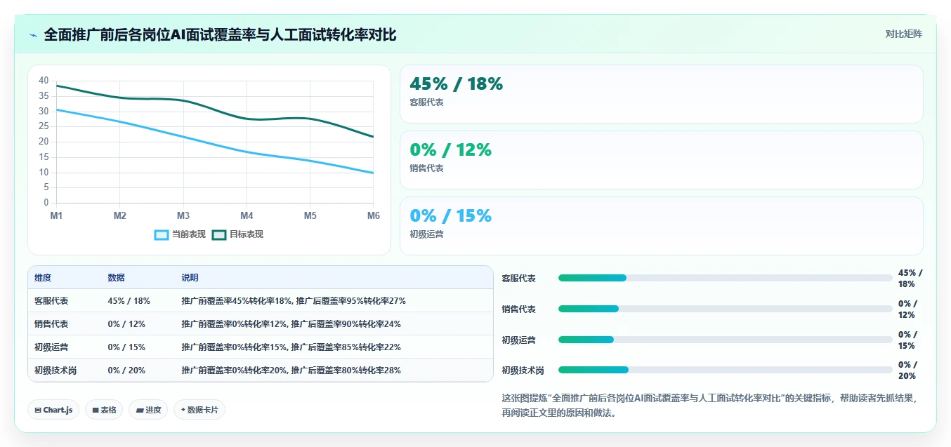Click the M3 axis label on chart

(x=183, y=215)
